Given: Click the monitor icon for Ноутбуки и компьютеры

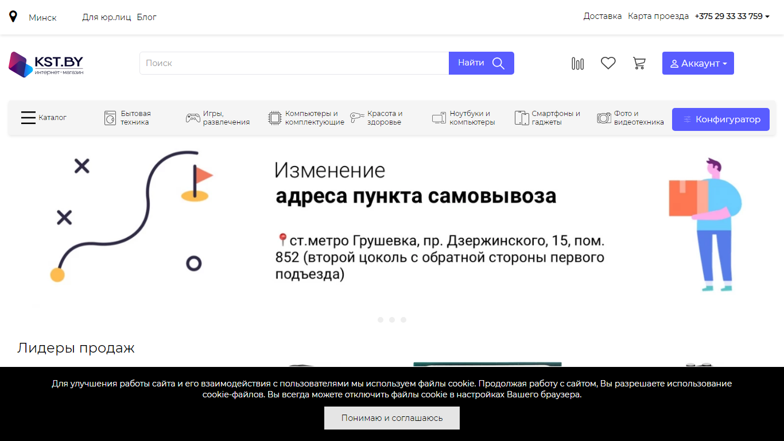Looking at the screenshot, I should pyautogui.click(x=439, y=118).
